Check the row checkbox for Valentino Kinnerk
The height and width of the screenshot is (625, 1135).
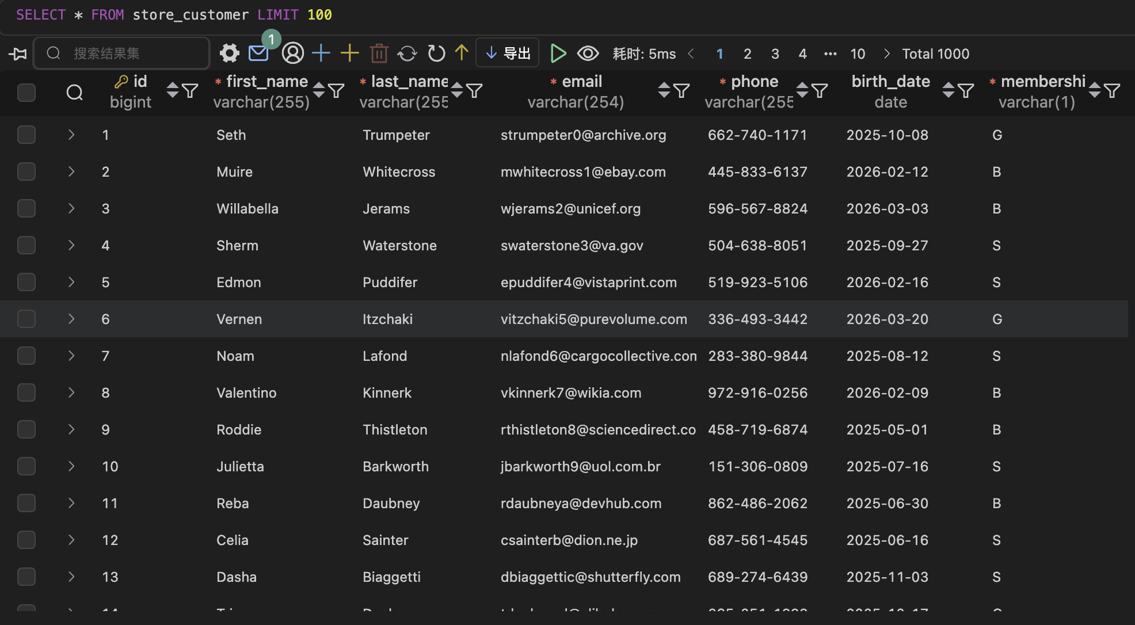pos(26,392)
